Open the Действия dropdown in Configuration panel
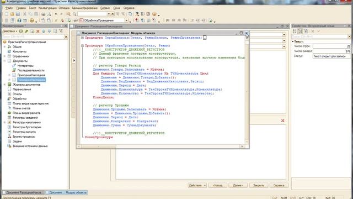The image size is (353, 199). pyautogui.click(x=10, y=31)
